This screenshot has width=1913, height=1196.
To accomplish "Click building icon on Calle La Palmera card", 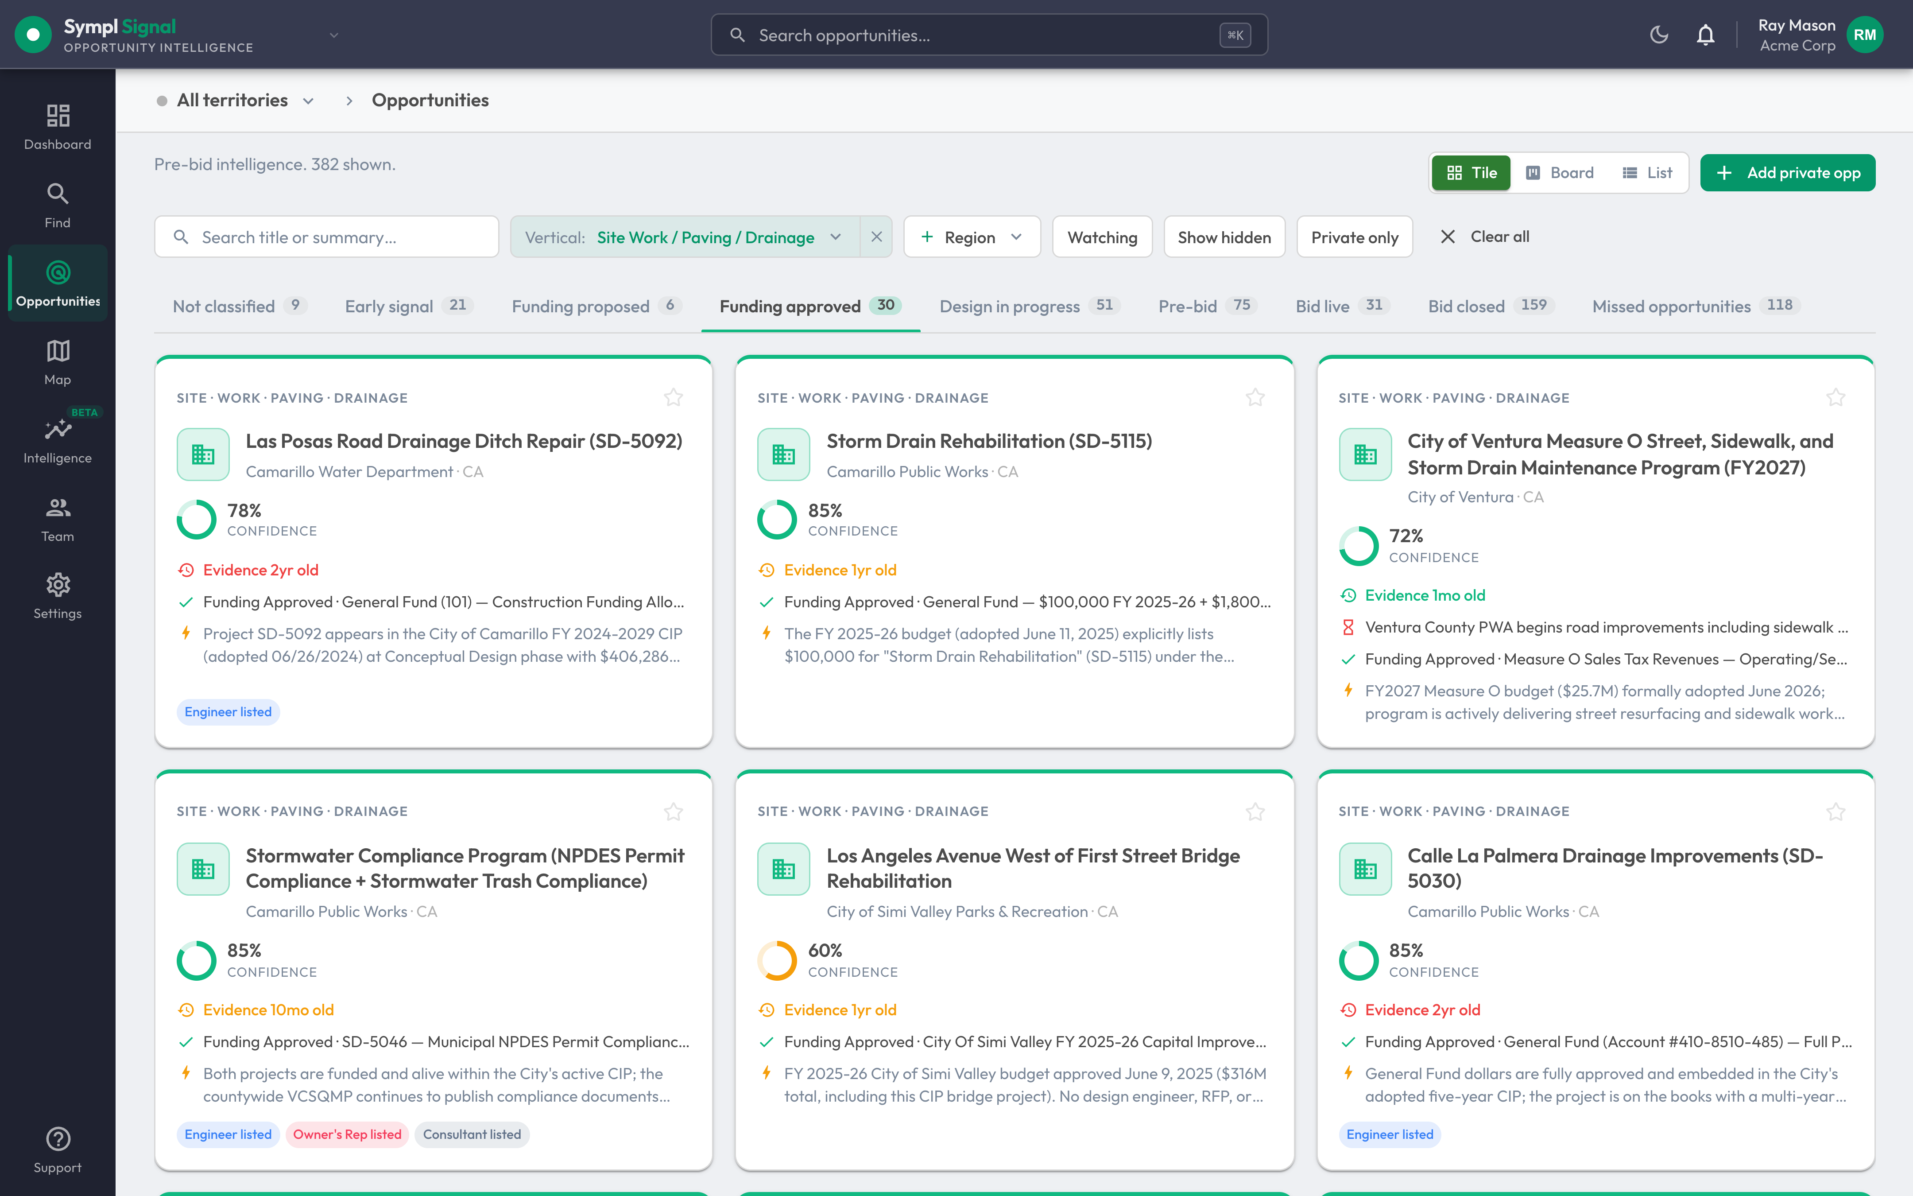I will pos(1365,869).
